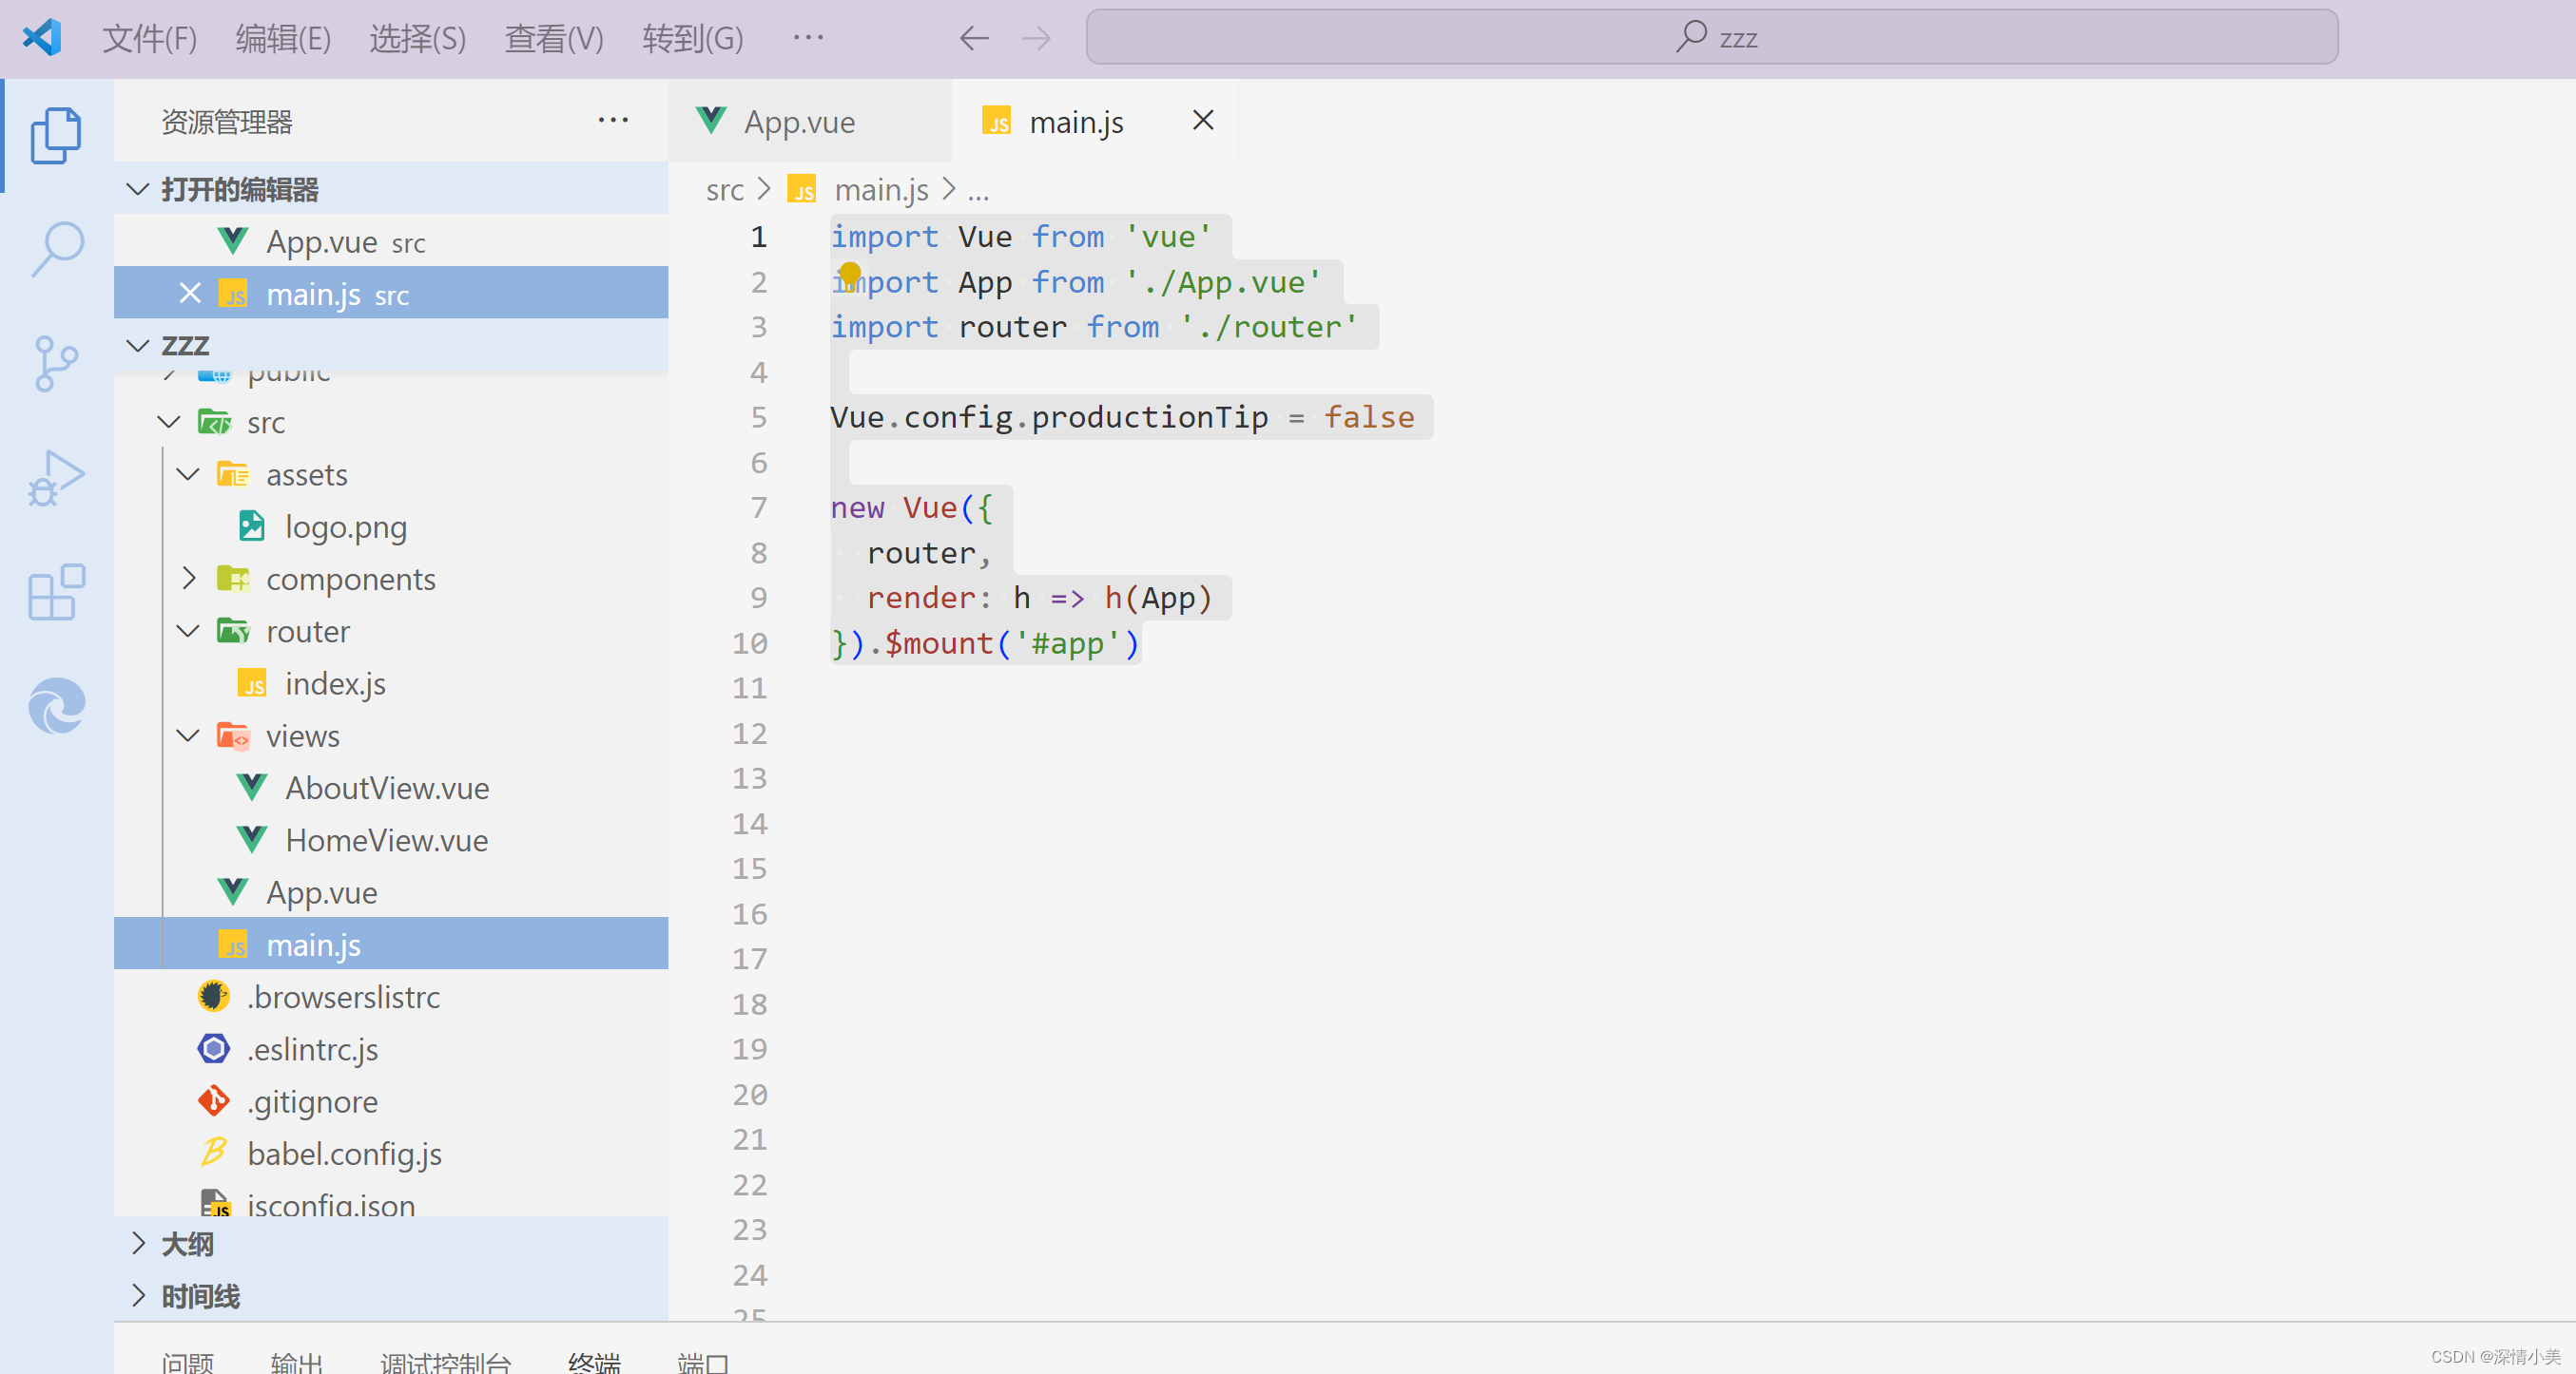Open the 文件(F) menu
This screenshot has width=2576, height=1374.
[150, 39]
